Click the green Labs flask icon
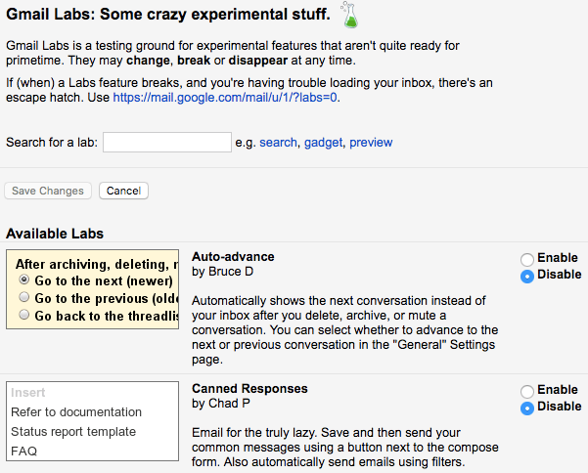The width and height of the screenshot is (588, 473). [348, 15]
